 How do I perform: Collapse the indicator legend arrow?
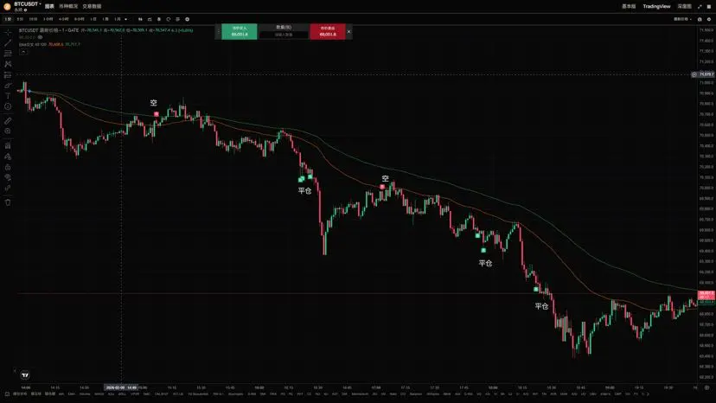click(22, 52)
